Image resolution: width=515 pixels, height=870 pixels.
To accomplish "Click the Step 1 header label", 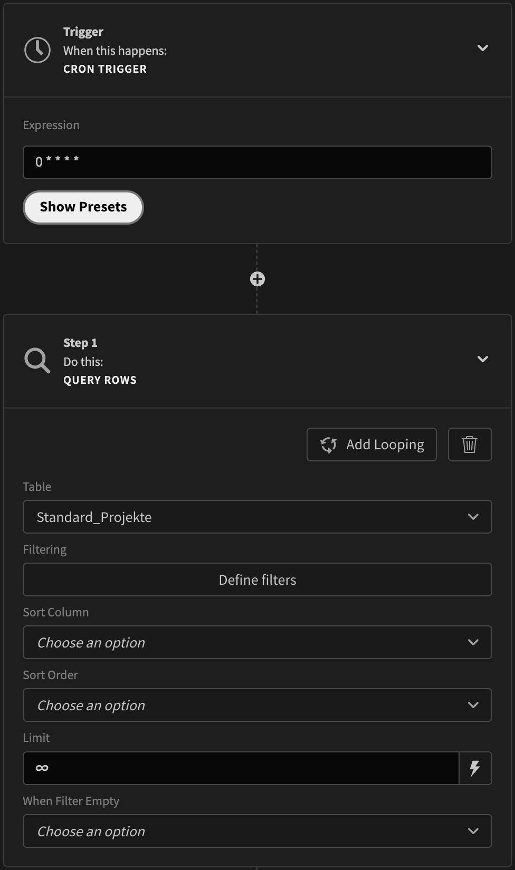I will (80, 342).
